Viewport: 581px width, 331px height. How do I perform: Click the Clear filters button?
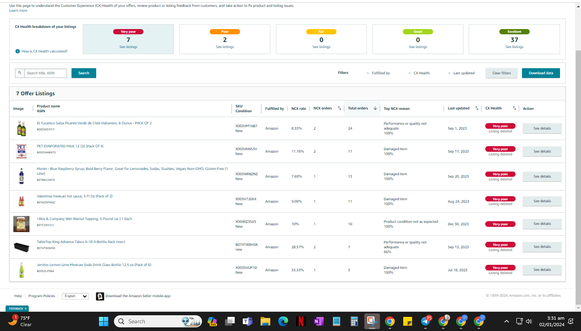point(501,73)
